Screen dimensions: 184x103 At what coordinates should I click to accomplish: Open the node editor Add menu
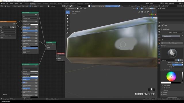pyautogui.click(x=23, y=6)
